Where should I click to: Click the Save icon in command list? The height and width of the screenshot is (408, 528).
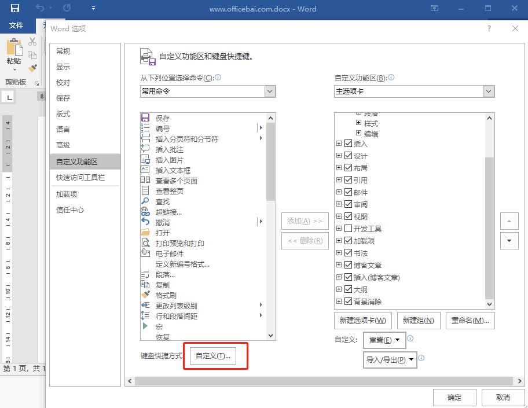click(x=145, y=118)
